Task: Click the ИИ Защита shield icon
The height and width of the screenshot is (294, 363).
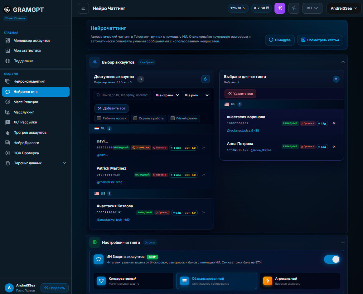Action: coord(98,259)
